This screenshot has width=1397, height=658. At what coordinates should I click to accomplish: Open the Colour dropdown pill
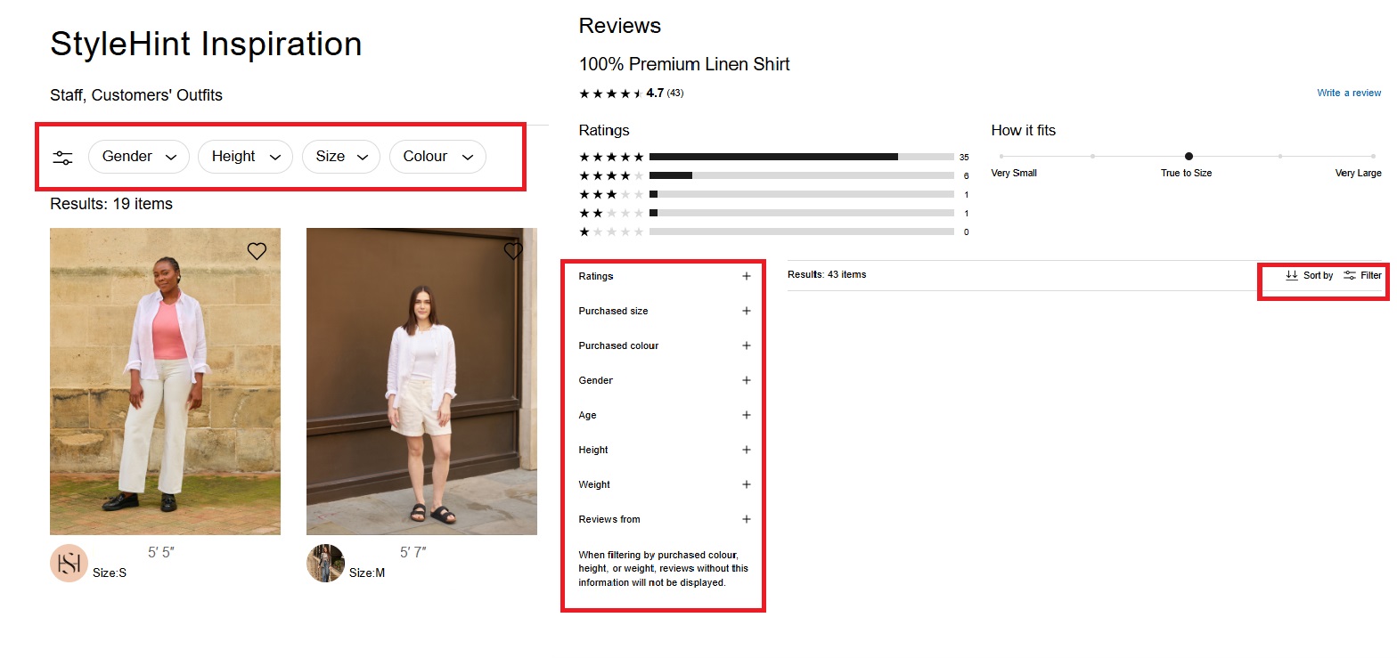[x=437, y=157]
